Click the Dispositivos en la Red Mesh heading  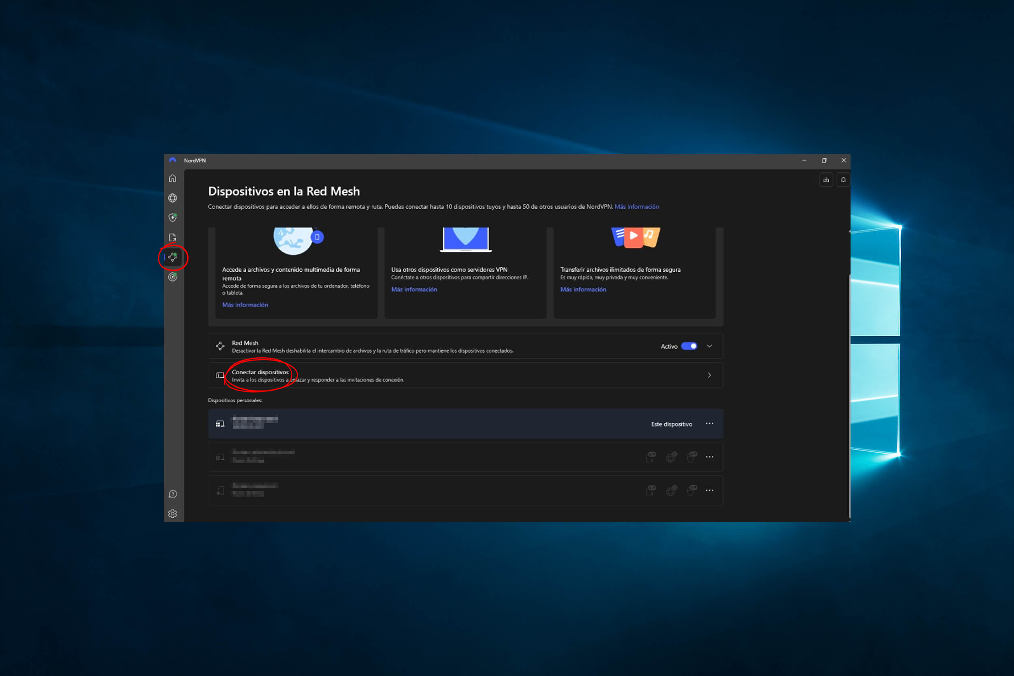284,191
